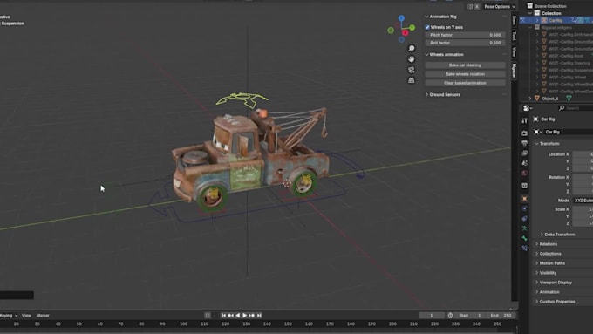Expand the Collections panel
The height and width of the screenshot is (334, 593).
[x=537, y=254]
